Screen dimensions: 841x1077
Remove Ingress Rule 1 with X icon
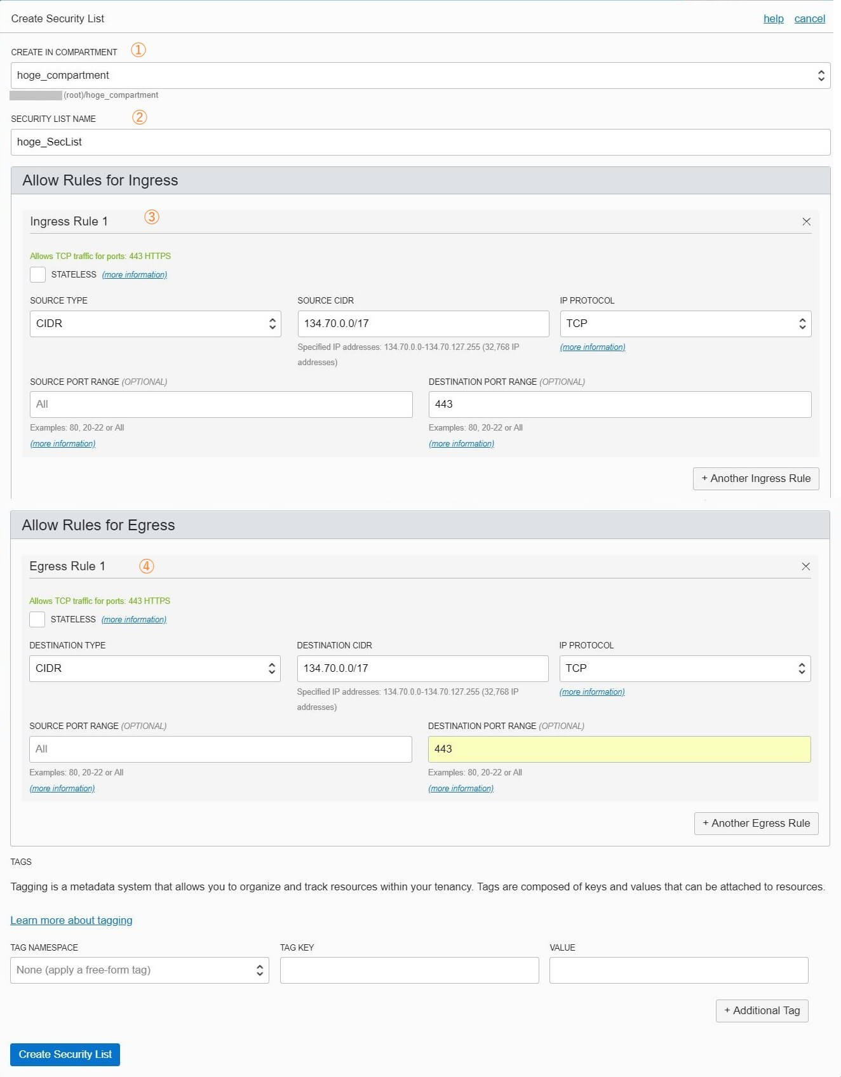[x=806, y=222]
